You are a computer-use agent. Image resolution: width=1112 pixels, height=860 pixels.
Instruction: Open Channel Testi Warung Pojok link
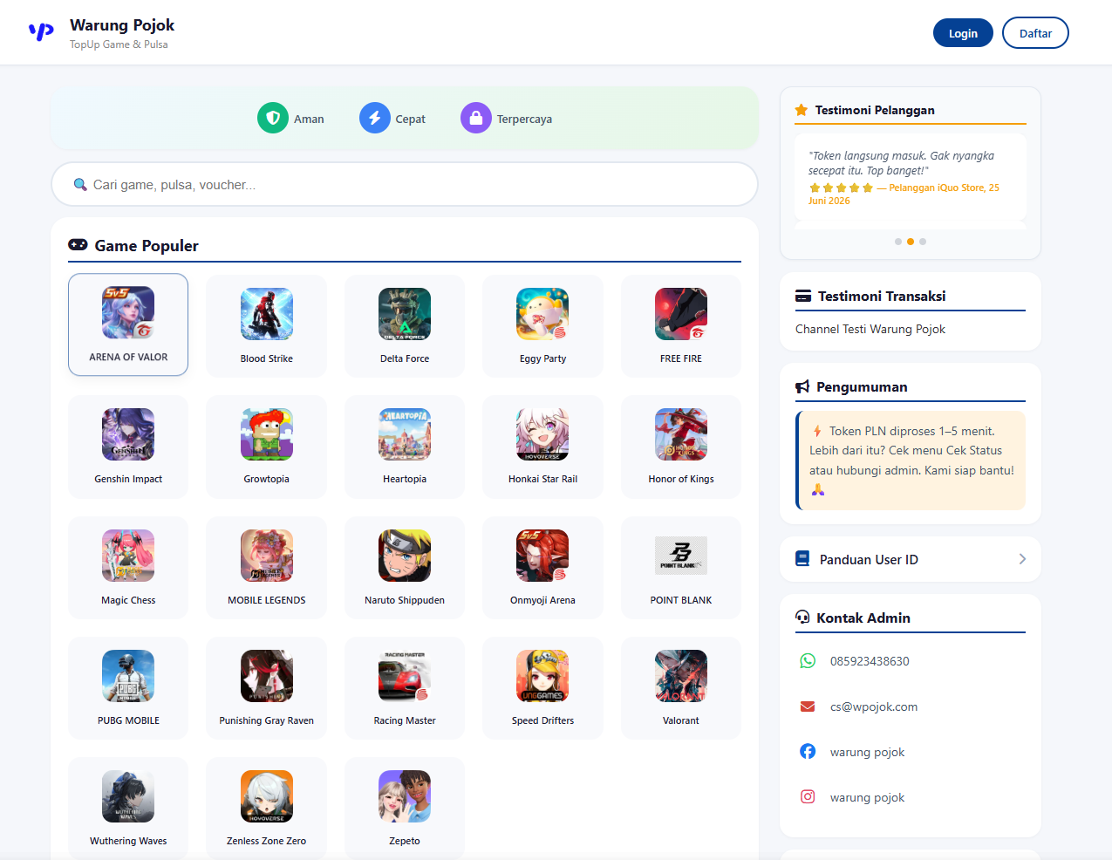tap(870, 329)
